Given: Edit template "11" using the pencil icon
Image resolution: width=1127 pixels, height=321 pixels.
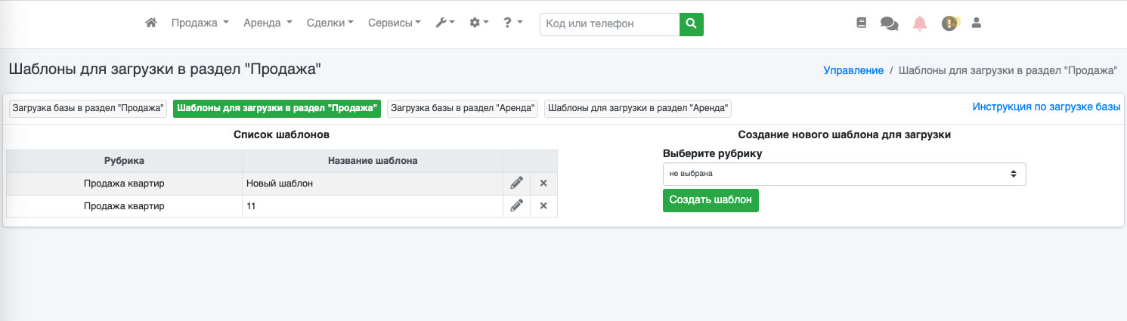Looking at the screenshot, I should point(516,205).
